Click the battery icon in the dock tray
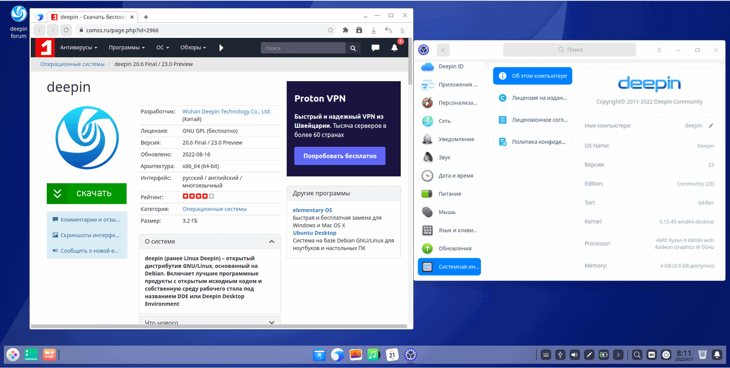The height and width of the screenshot is (368, 730). coord(604,355)
